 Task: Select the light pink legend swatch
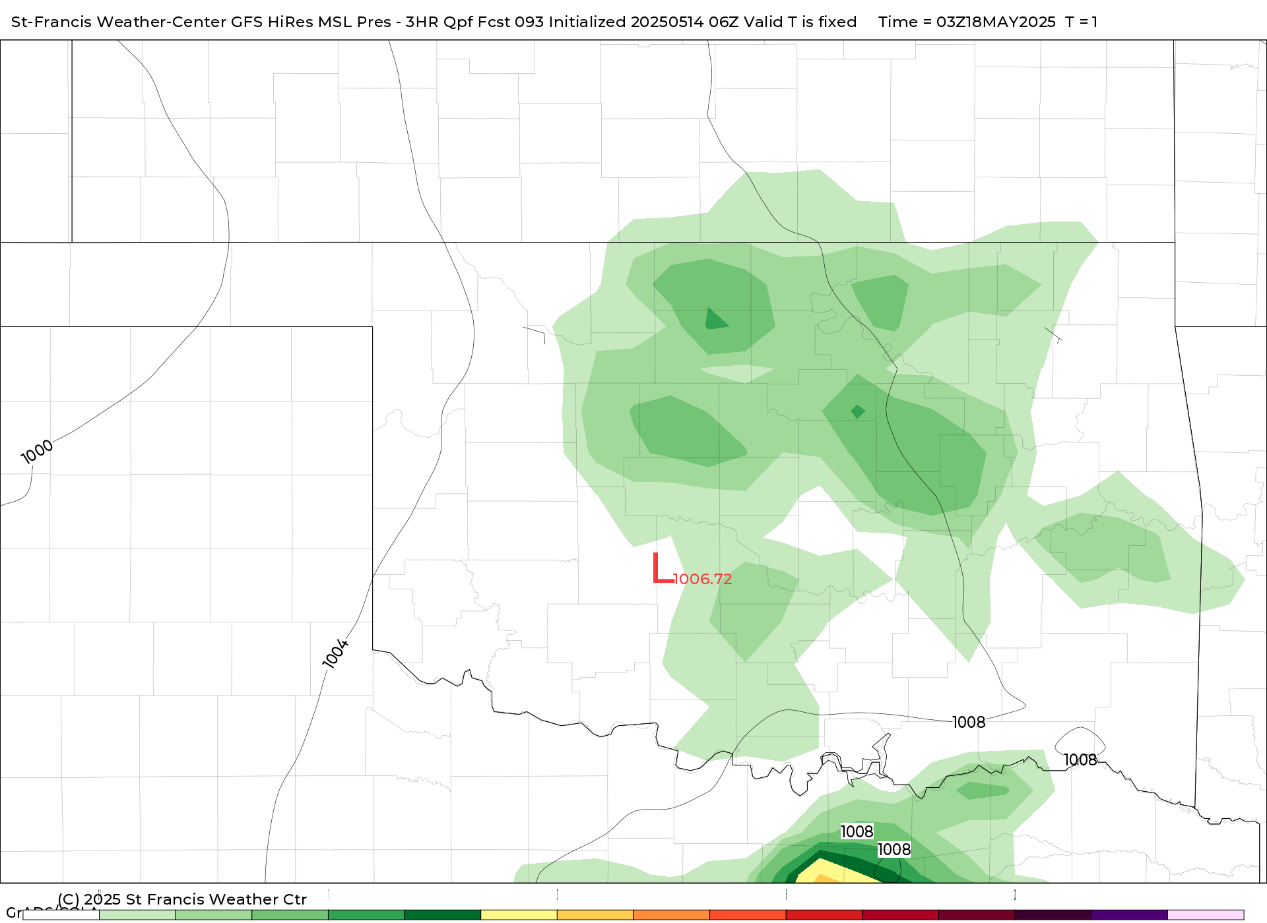[1206, 915]
